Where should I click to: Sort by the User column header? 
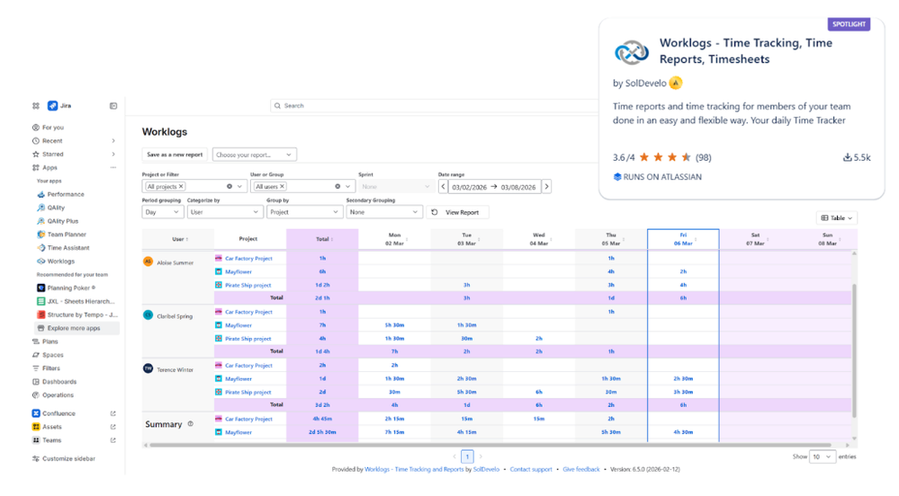178,239
